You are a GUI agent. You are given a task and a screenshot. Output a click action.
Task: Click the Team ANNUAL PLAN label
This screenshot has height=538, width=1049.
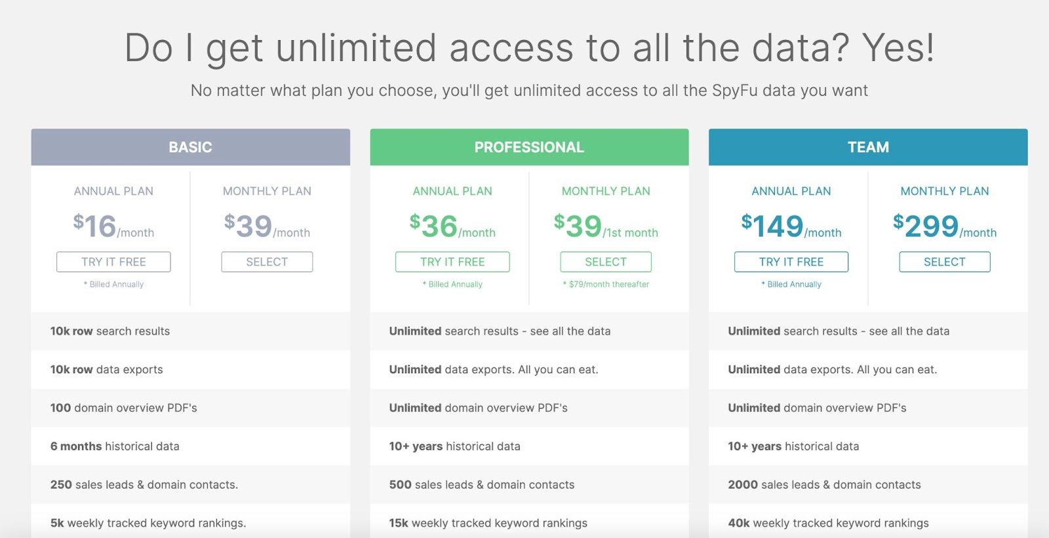point(791,191)
